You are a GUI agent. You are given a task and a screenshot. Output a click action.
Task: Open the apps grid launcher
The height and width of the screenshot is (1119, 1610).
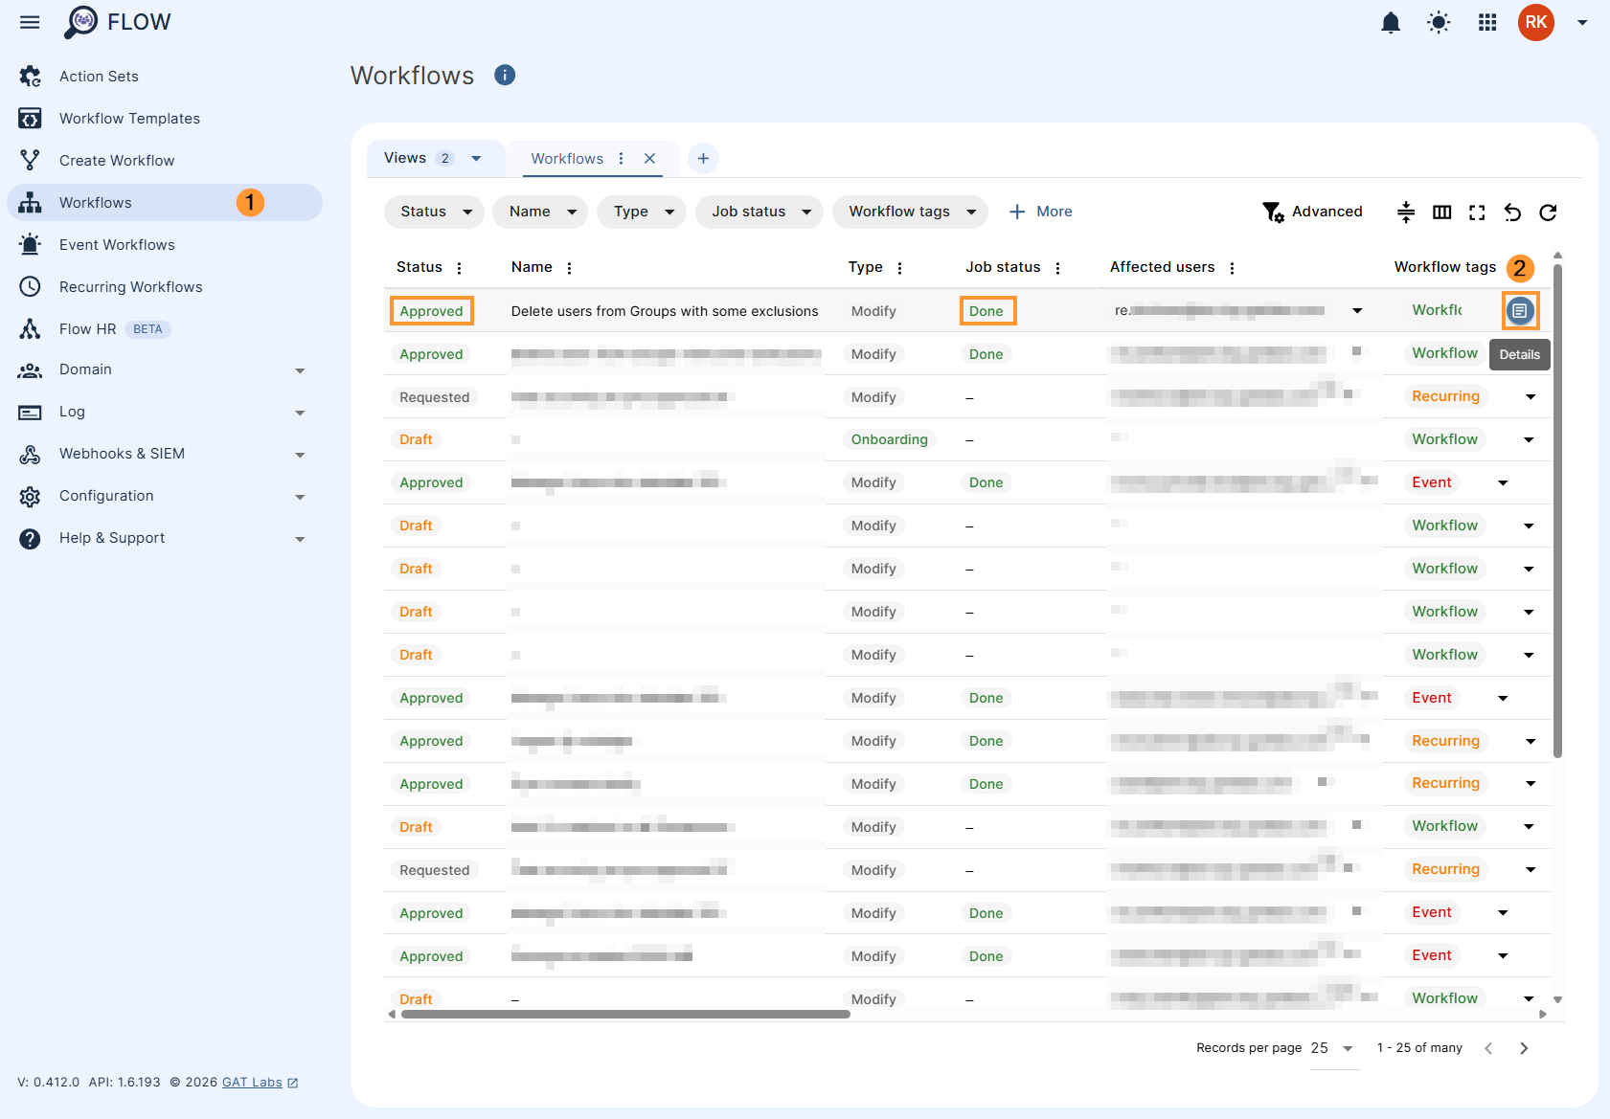[1486, 22]
